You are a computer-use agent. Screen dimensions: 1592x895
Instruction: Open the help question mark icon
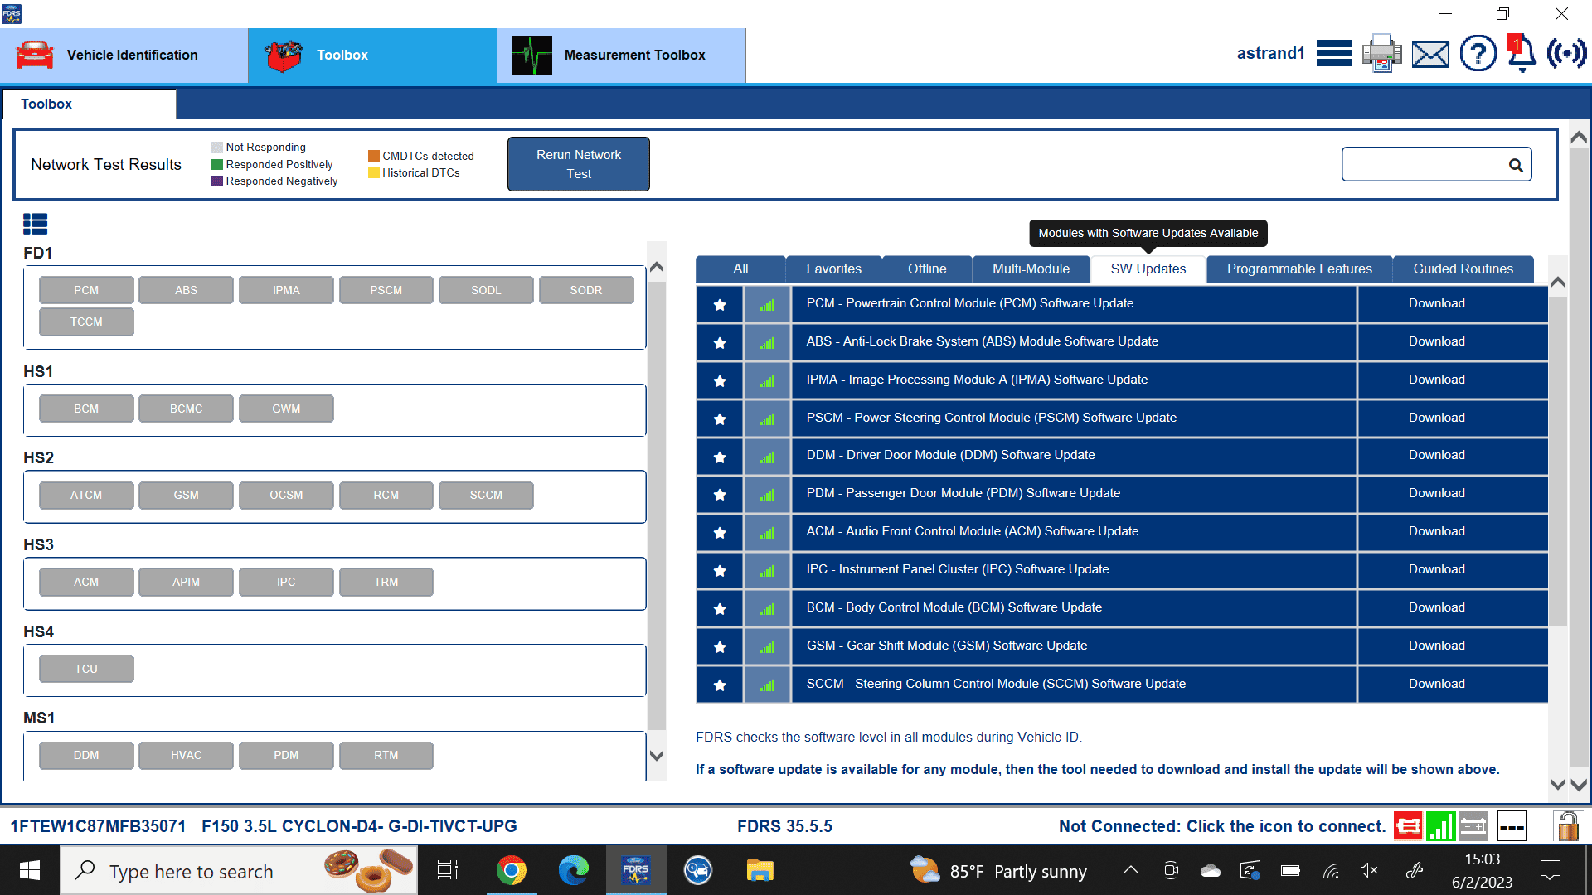(x=1478, y=54)
